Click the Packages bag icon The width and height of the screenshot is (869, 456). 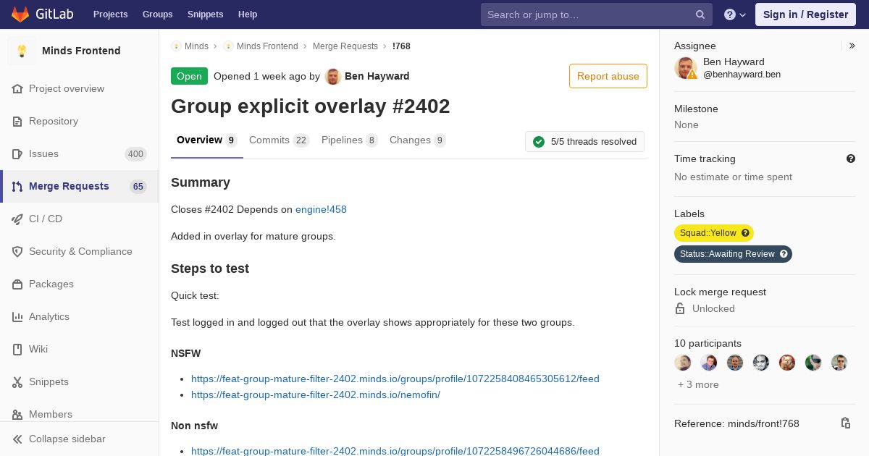tap(17, 284)
